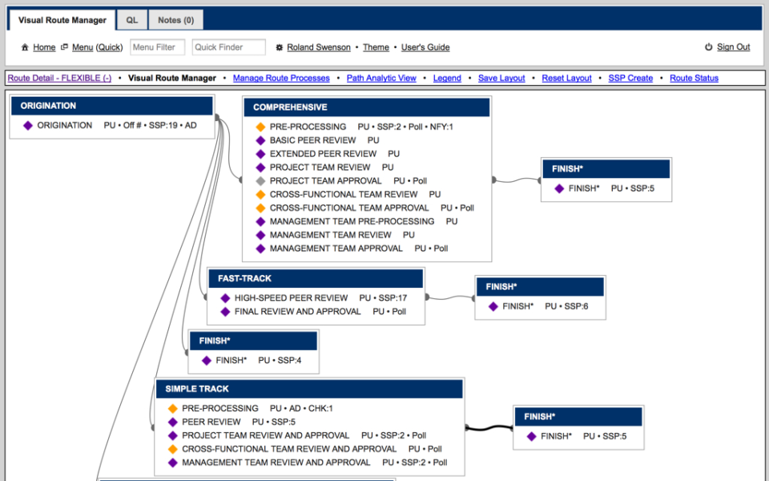Click the Sign Out link

[733, 46]
